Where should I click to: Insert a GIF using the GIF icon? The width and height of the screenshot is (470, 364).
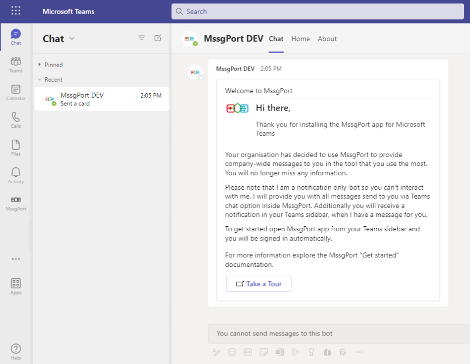tap(248, 352)
